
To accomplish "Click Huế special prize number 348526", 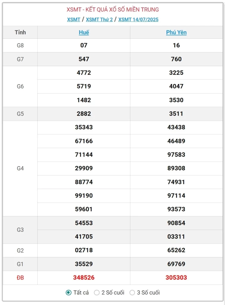I will (x=84, y=278).
